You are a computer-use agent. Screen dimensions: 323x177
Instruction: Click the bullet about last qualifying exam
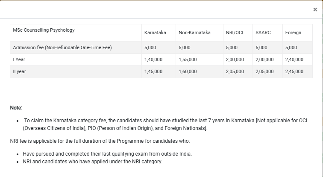coord(107,153)
